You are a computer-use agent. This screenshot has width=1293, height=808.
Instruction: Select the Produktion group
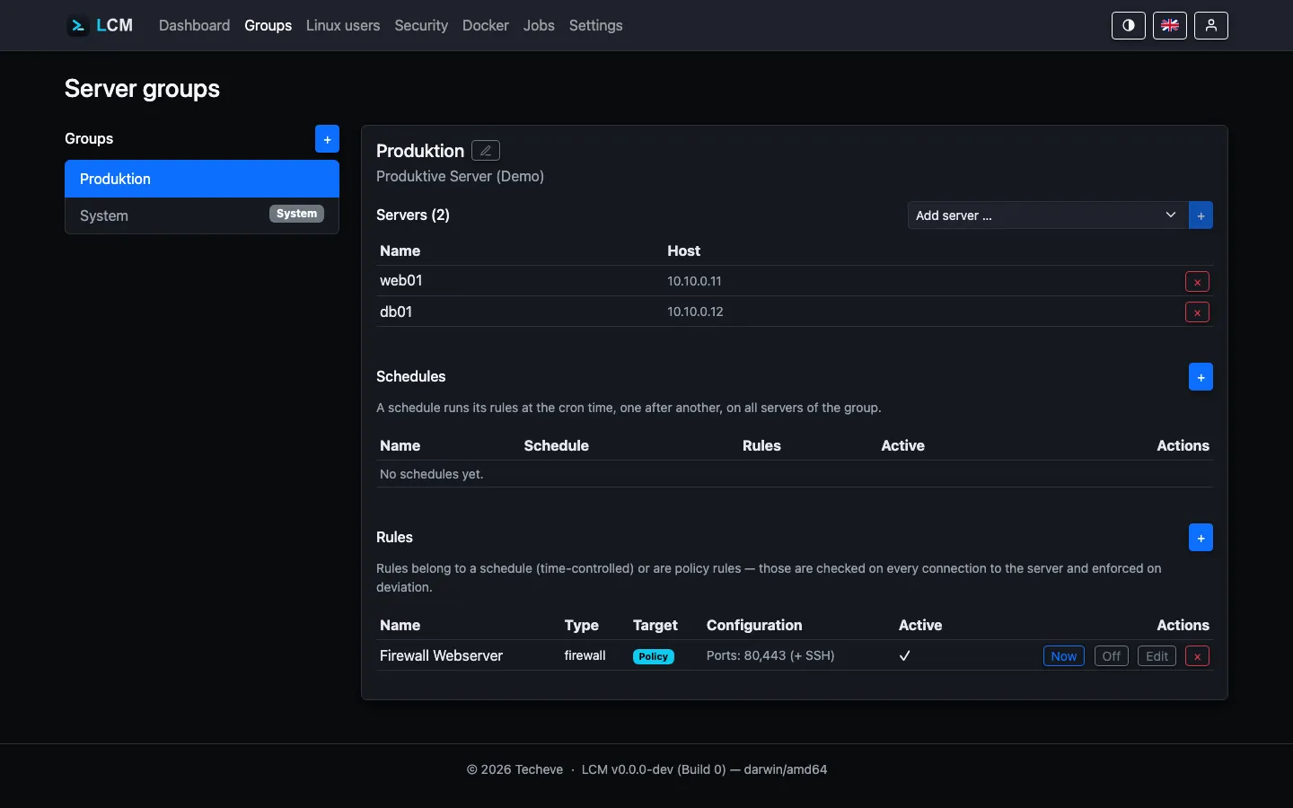tap(202, 179)
